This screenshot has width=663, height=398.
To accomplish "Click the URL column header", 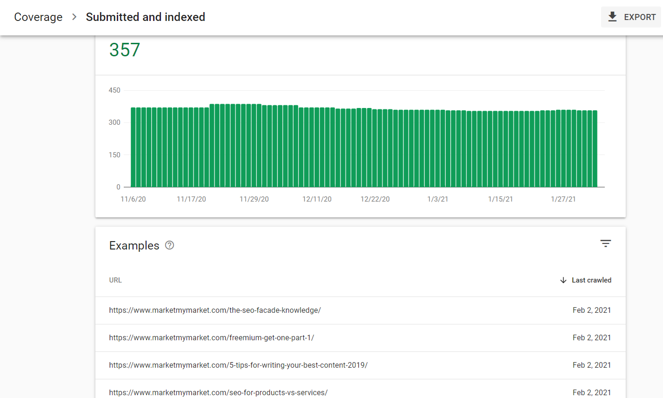I will [x=115, y=280].
